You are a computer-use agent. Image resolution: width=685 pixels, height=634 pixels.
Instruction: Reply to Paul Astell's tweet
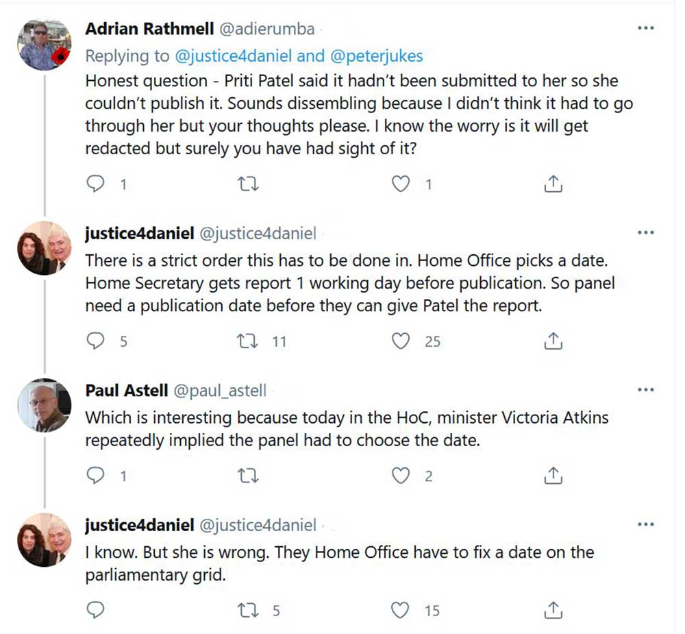coord(97,475)
